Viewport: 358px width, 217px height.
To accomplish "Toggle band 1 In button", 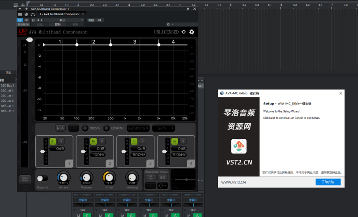I will (53, 142).
